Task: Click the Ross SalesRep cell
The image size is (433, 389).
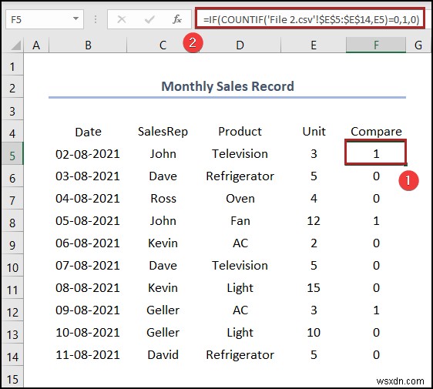Action: point(163,199)
